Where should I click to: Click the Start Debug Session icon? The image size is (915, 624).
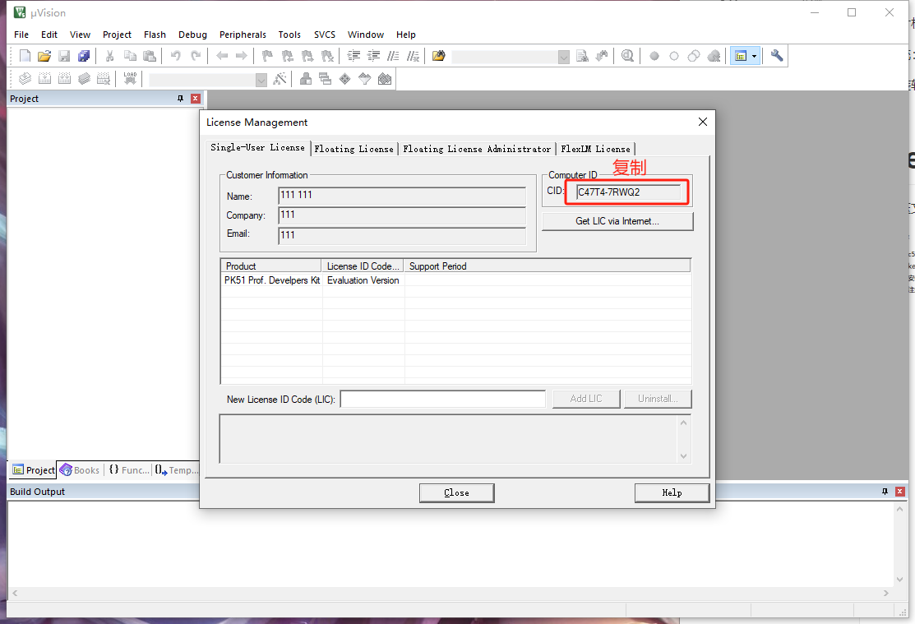627,56
